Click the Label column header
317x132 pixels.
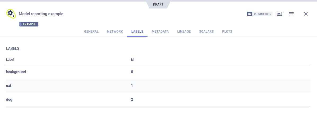click(10, 60)
